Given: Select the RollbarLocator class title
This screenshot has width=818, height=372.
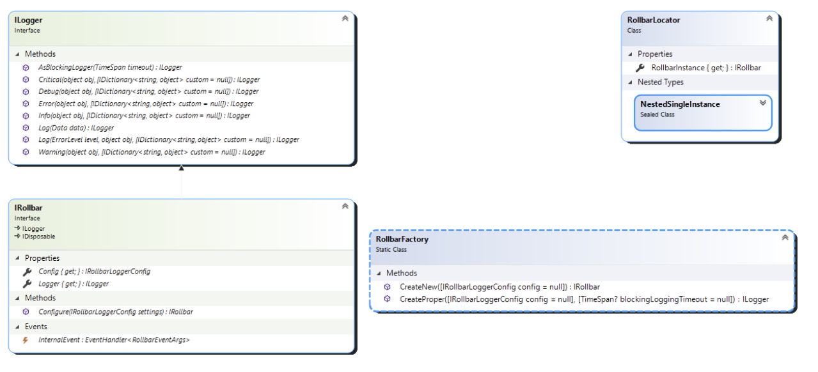Looking at the screenshot, I should (654, 20).
